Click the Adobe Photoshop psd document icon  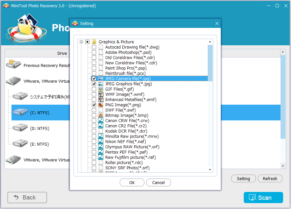tap(101, 52)
